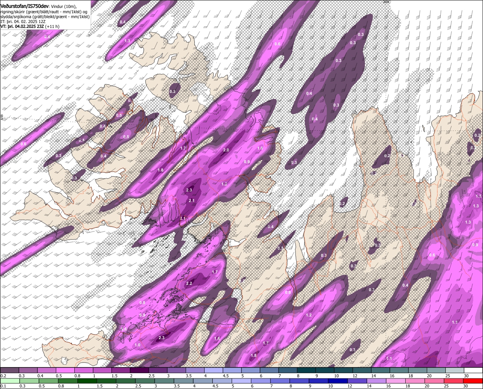This screenshot has height=389, width=483.
Task: Click the slydda/snjókoma legend description text
Action: click(45, 17)
